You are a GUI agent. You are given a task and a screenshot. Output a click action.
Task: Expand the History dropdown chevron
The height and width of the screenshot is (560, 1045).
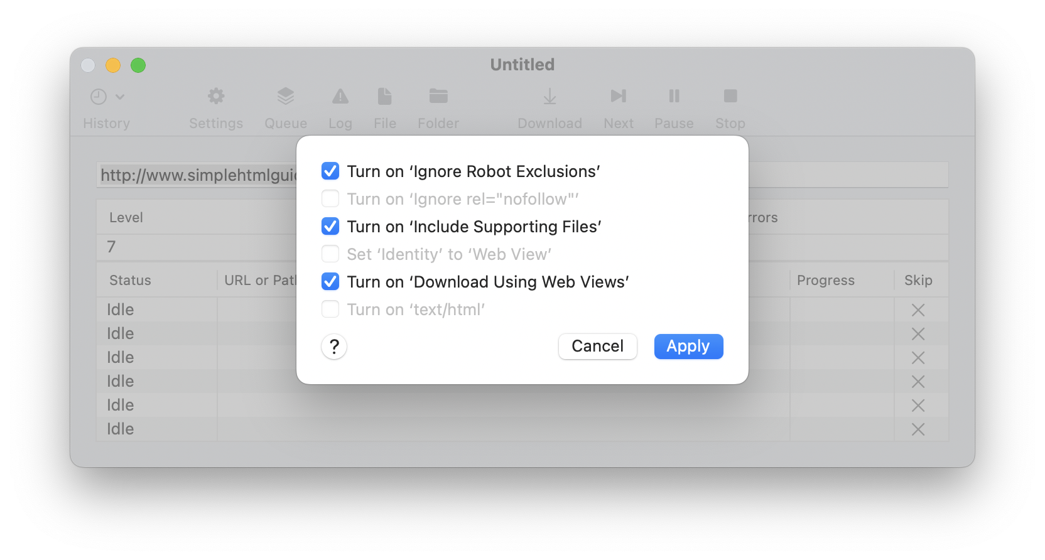[121, 97]
